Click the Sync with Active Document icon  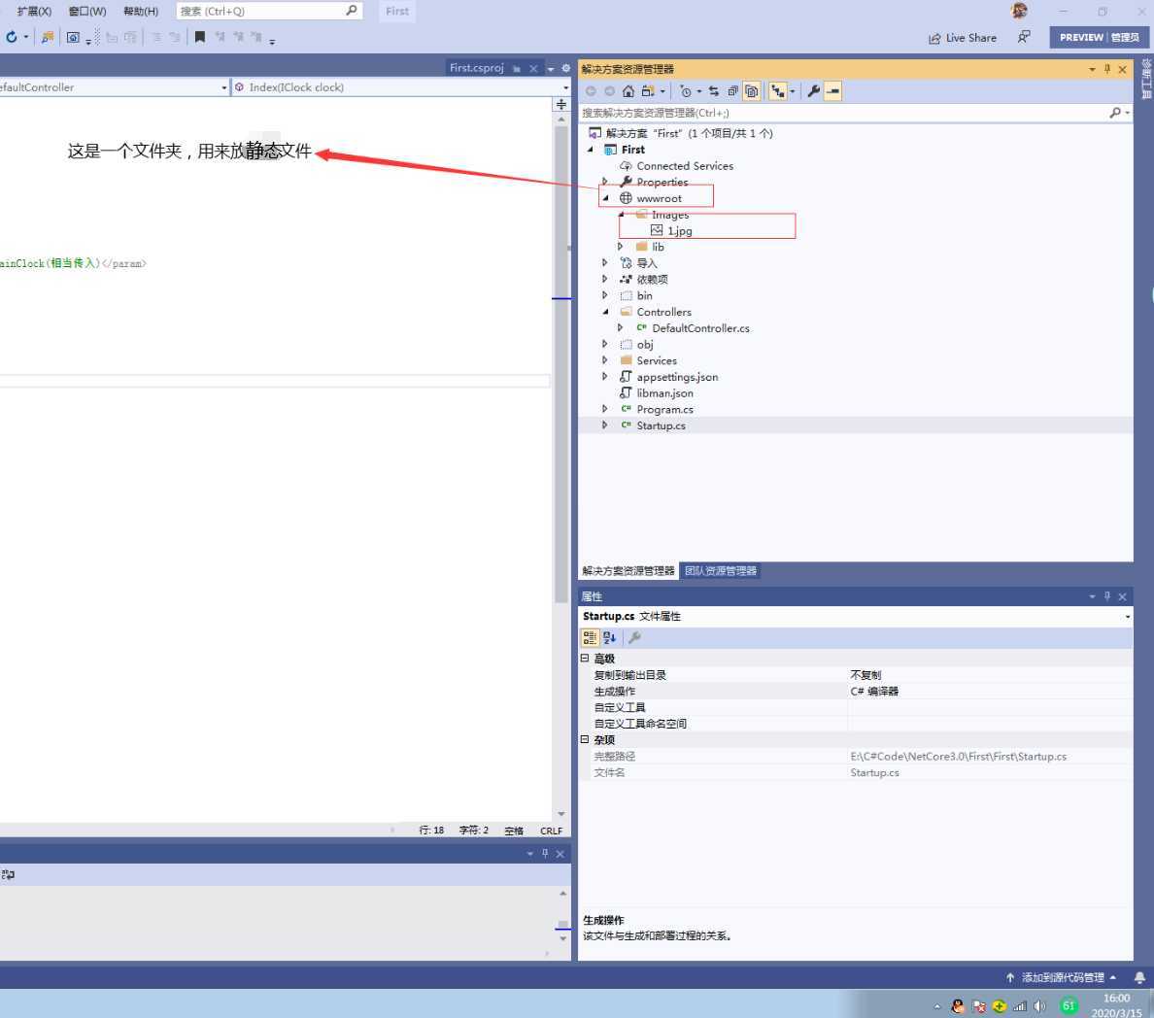714,91
